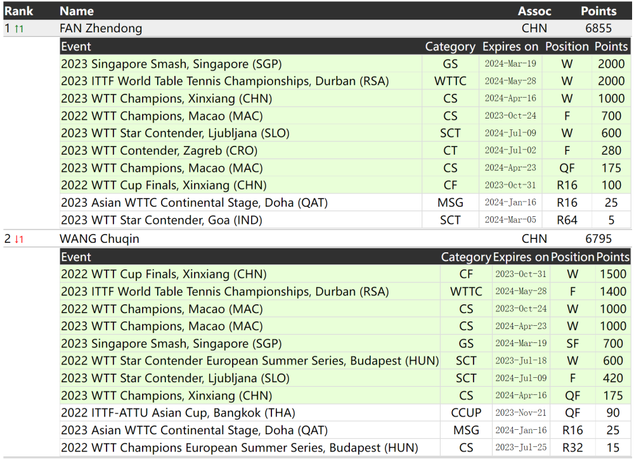Click 2023 Singapore Smash row in FAN Zhendong's table
Screen dimensions: 634x459
click(x=345, y=64)
